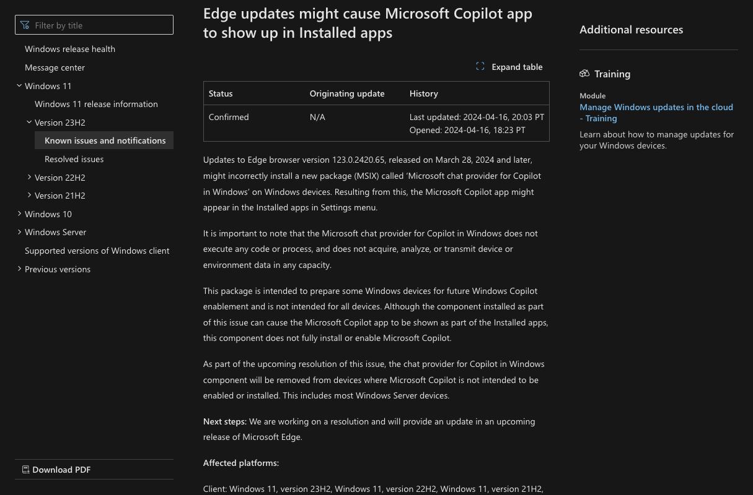Open the Resolved issues page
The image size is (753, 495).
[74, 159]
